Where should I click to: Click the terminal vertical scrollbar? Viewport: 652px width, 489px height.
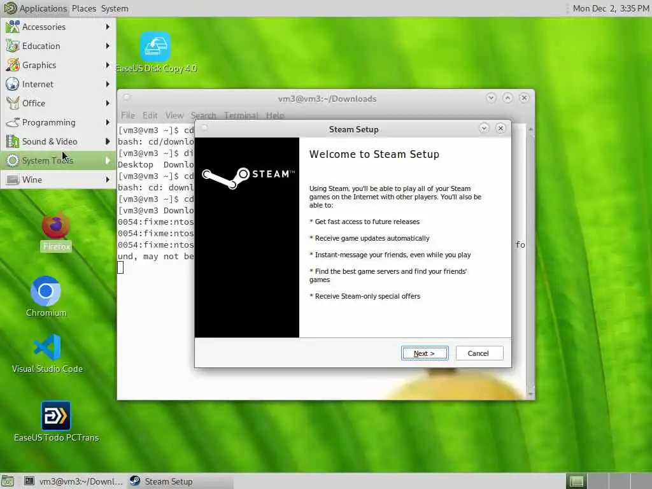(530, 261)
